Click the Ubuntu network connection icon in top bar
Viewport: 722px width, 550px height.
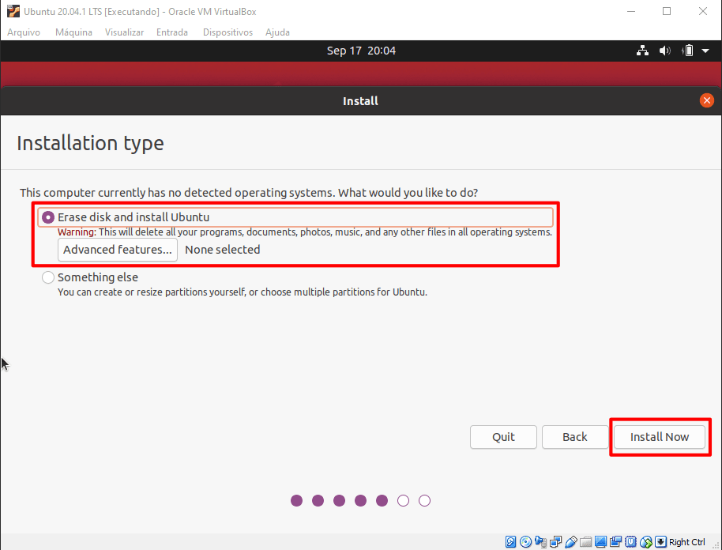[642, 51]
